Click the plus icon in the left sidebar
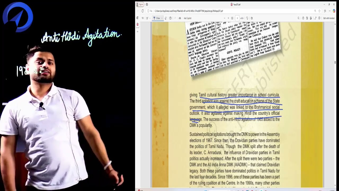 [x=137, y=32]
